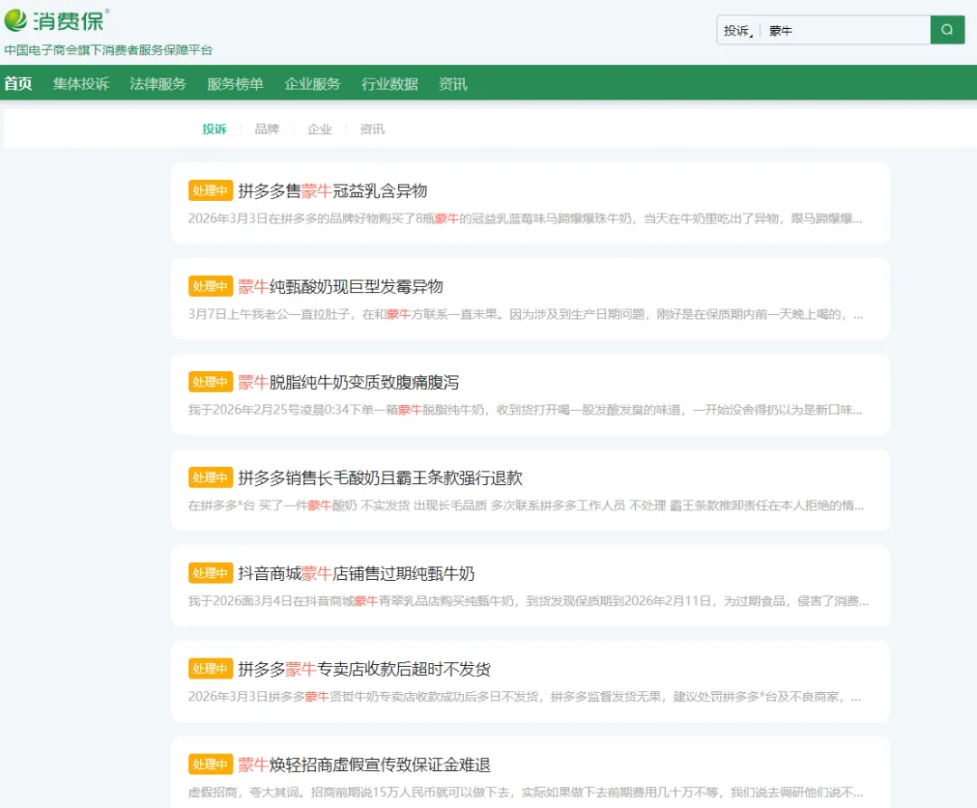Open 服务榜单 menu item
977x808 pixels.
tap(235, 84)
